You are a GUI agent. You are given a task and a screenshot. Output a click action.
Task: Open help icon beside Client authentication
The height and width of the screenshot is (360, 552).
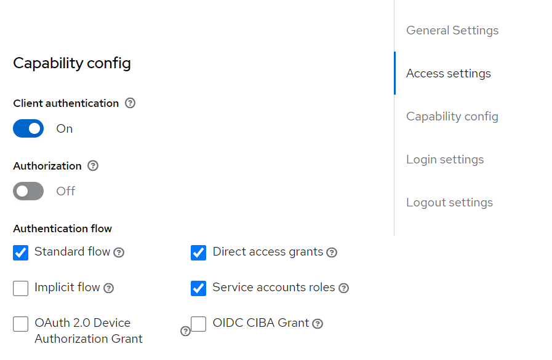[130, 103]
